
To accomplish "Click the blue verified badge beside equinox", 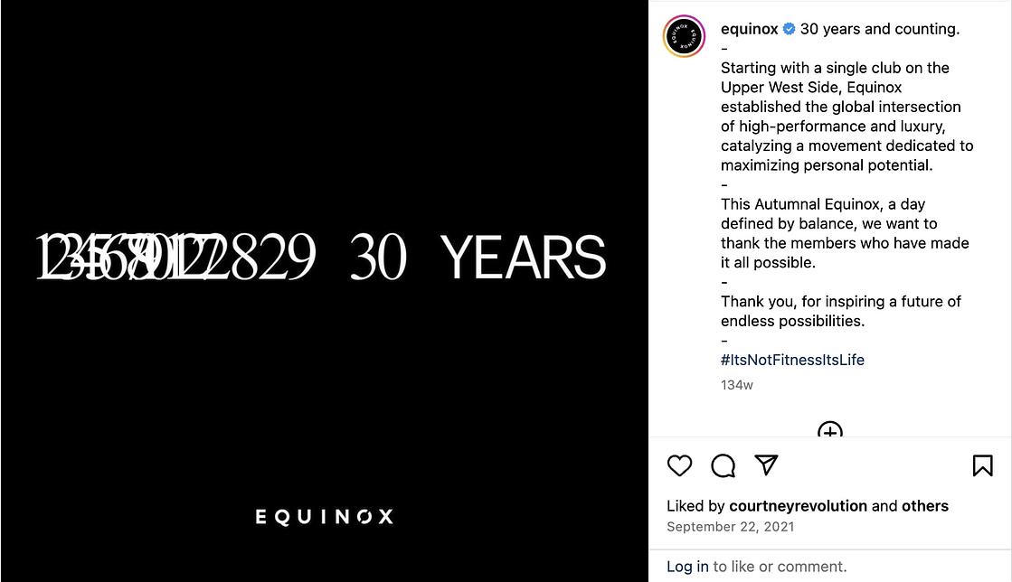I will pyautogui.click(x=788, y=28).
